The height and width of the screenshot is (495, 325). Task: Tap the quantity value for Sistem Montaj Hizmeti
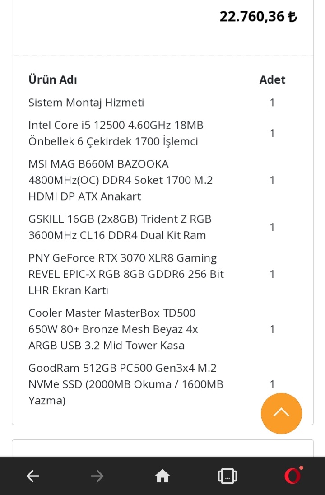[272, 103]
